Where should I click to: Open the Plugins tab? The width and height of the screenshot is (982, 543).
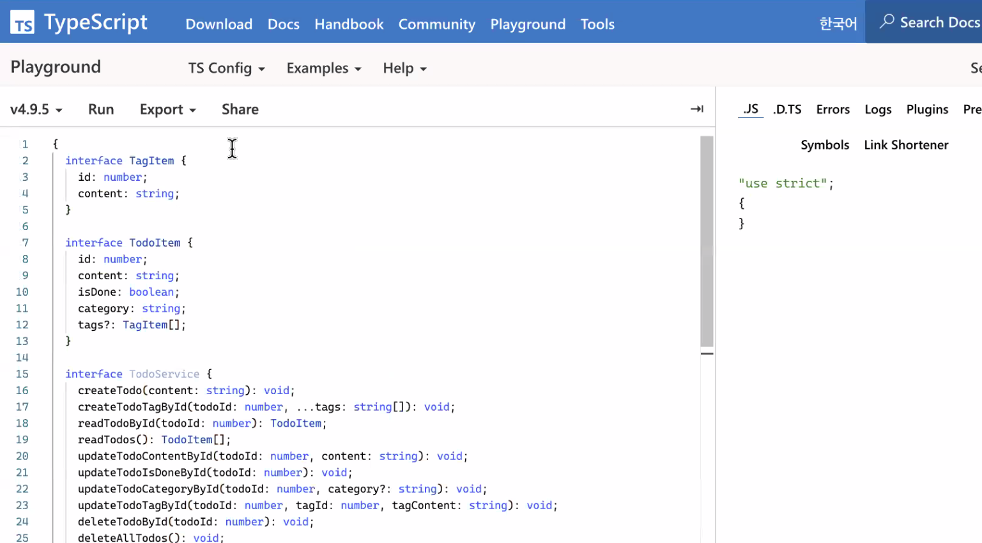click(x=927, y=109)
